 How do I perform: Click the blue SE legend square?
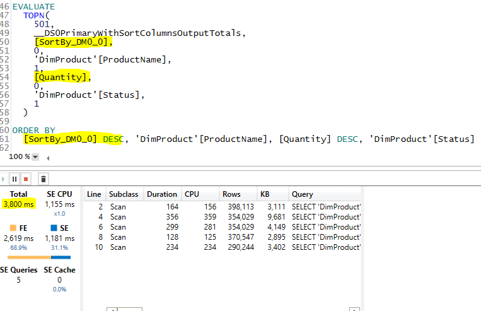54,228
